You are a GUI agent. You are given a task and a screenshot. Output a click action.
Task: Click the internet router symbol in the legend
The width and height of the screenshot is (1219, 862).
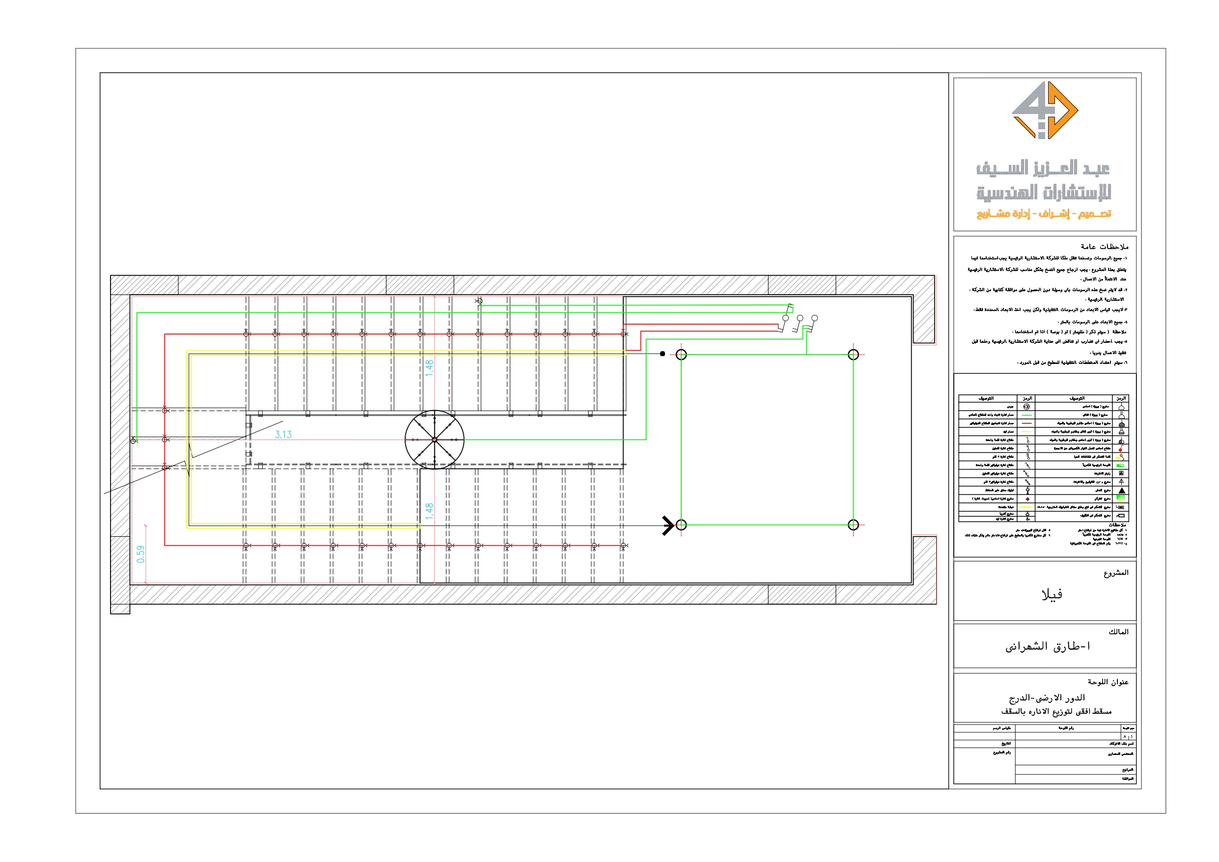tap(1121, 473)
